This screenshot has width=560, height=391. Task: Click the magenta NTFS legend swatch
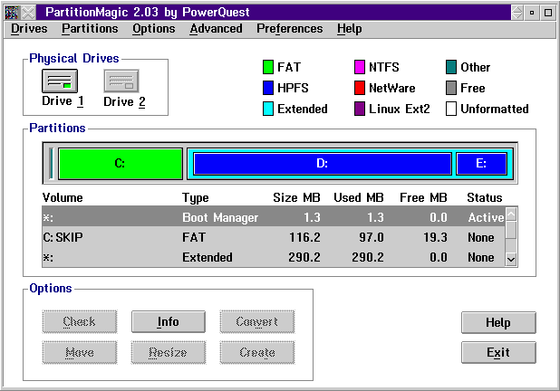pyautogui.click(x=360, y=67)
